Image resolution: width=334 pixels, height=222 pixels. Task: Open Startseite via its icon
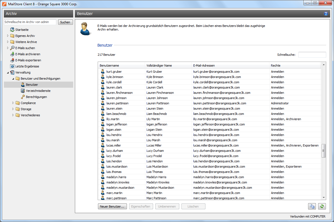[x=12, y=30]
